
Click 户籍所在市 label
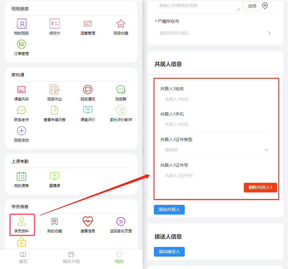[168, 21]
